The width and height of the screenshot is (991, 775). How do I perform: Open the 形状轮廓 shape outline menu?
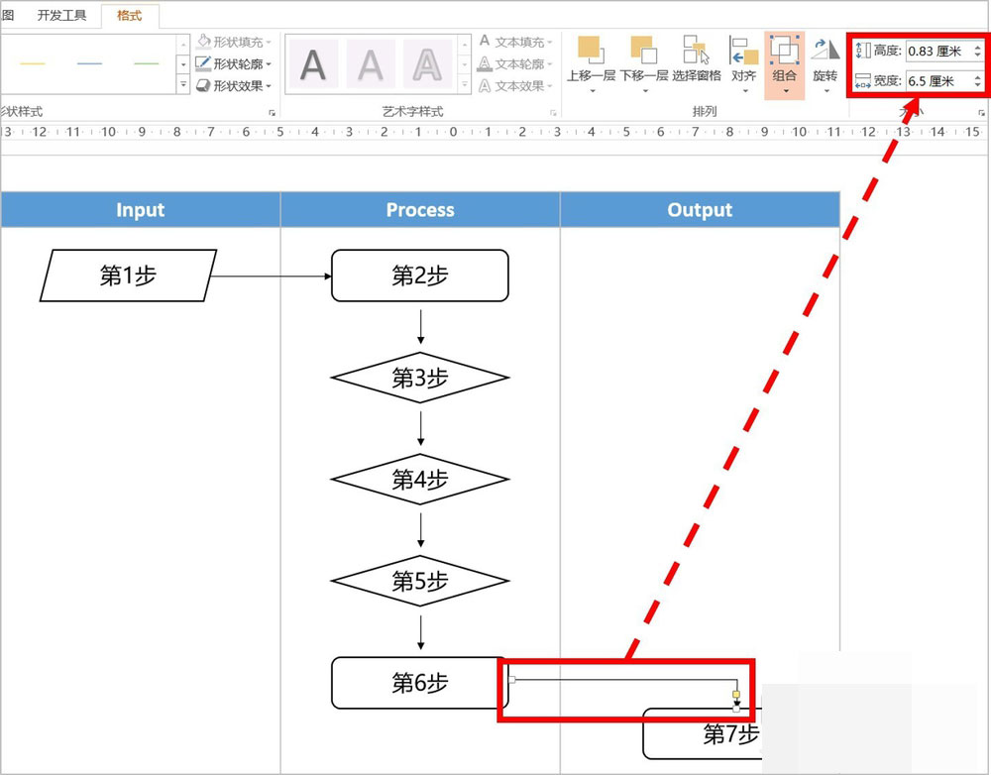click(x=234, y=63)
